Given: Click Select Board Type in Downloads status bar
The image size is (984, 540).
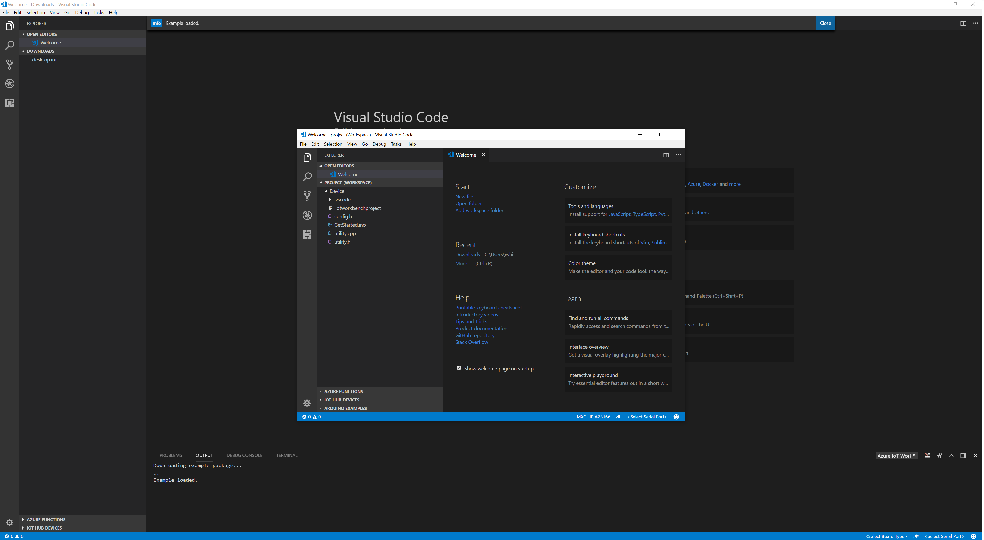Looking at the screenshot, I should pos(886,536).
